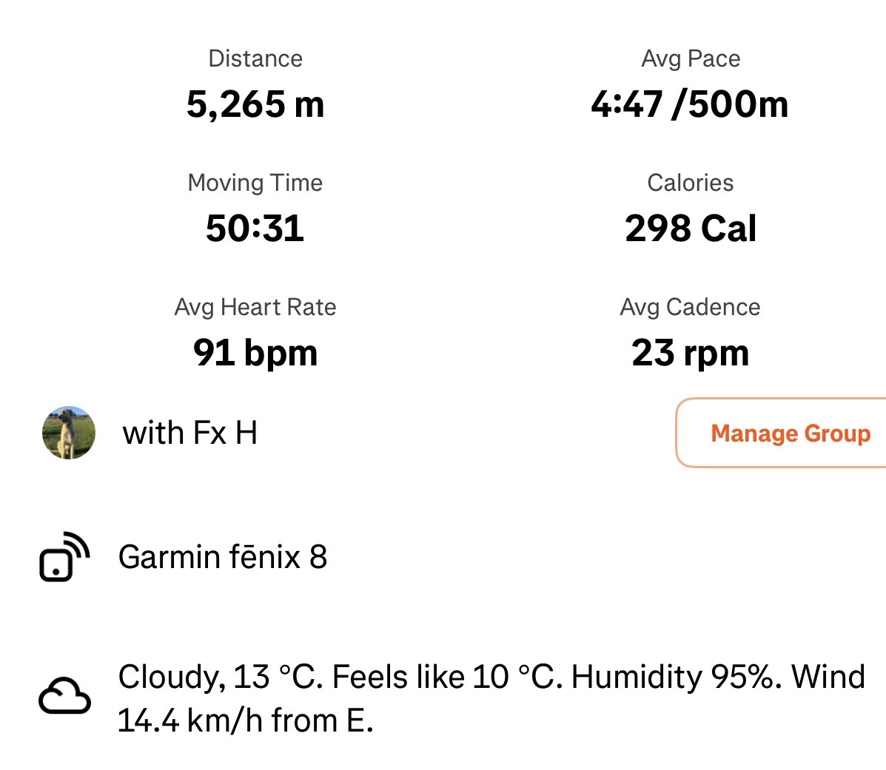Viewport: 886px width, 770px height.
Task: Click the Garmin device sync icon
Action: click(64, 556)
